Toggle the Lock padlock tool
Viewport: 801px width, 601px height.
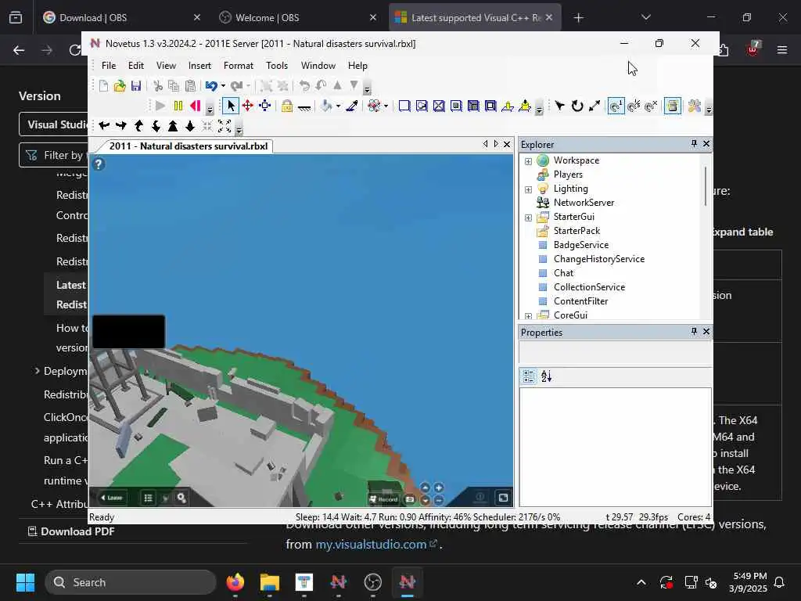click(x=287, y=106)
